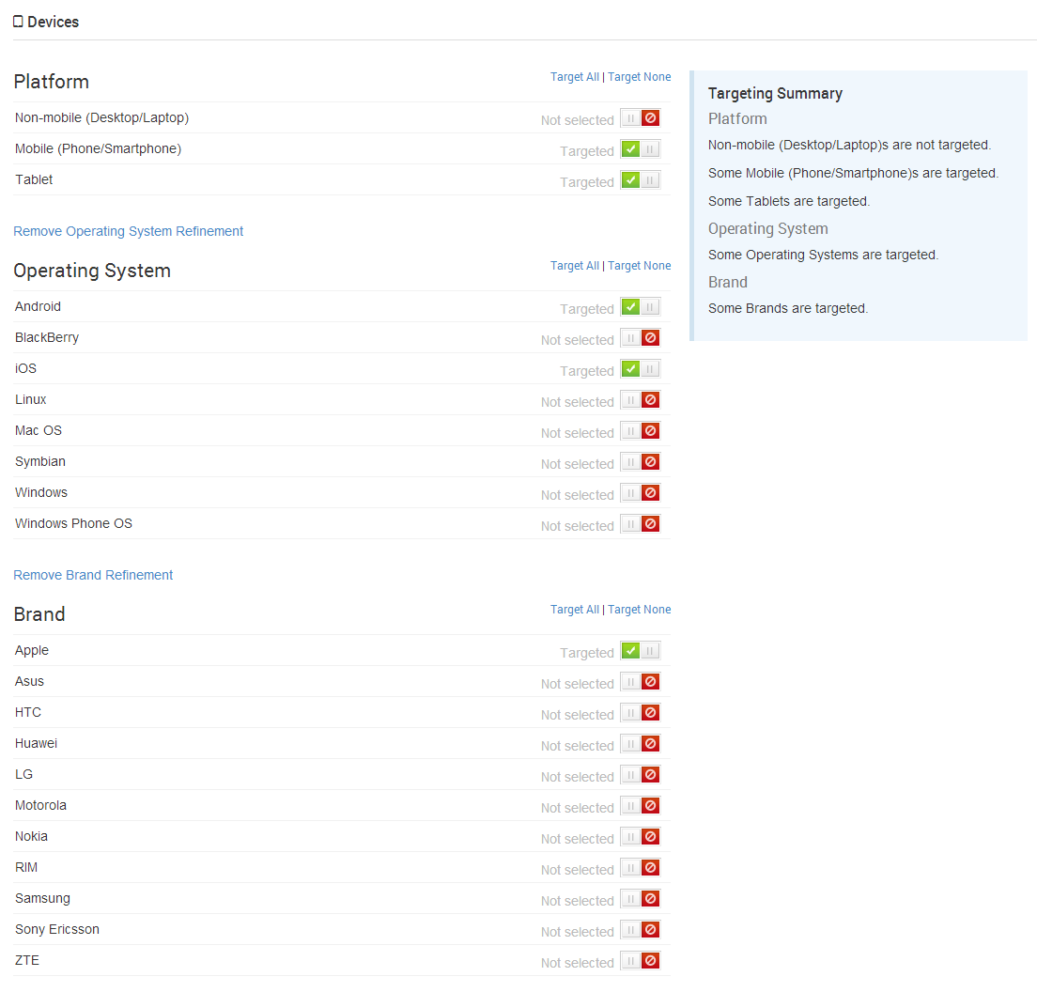This screenshot has width=1037, height=992.
Task: Toggle the Android targeting switch
Action: (x=641, y=307)
